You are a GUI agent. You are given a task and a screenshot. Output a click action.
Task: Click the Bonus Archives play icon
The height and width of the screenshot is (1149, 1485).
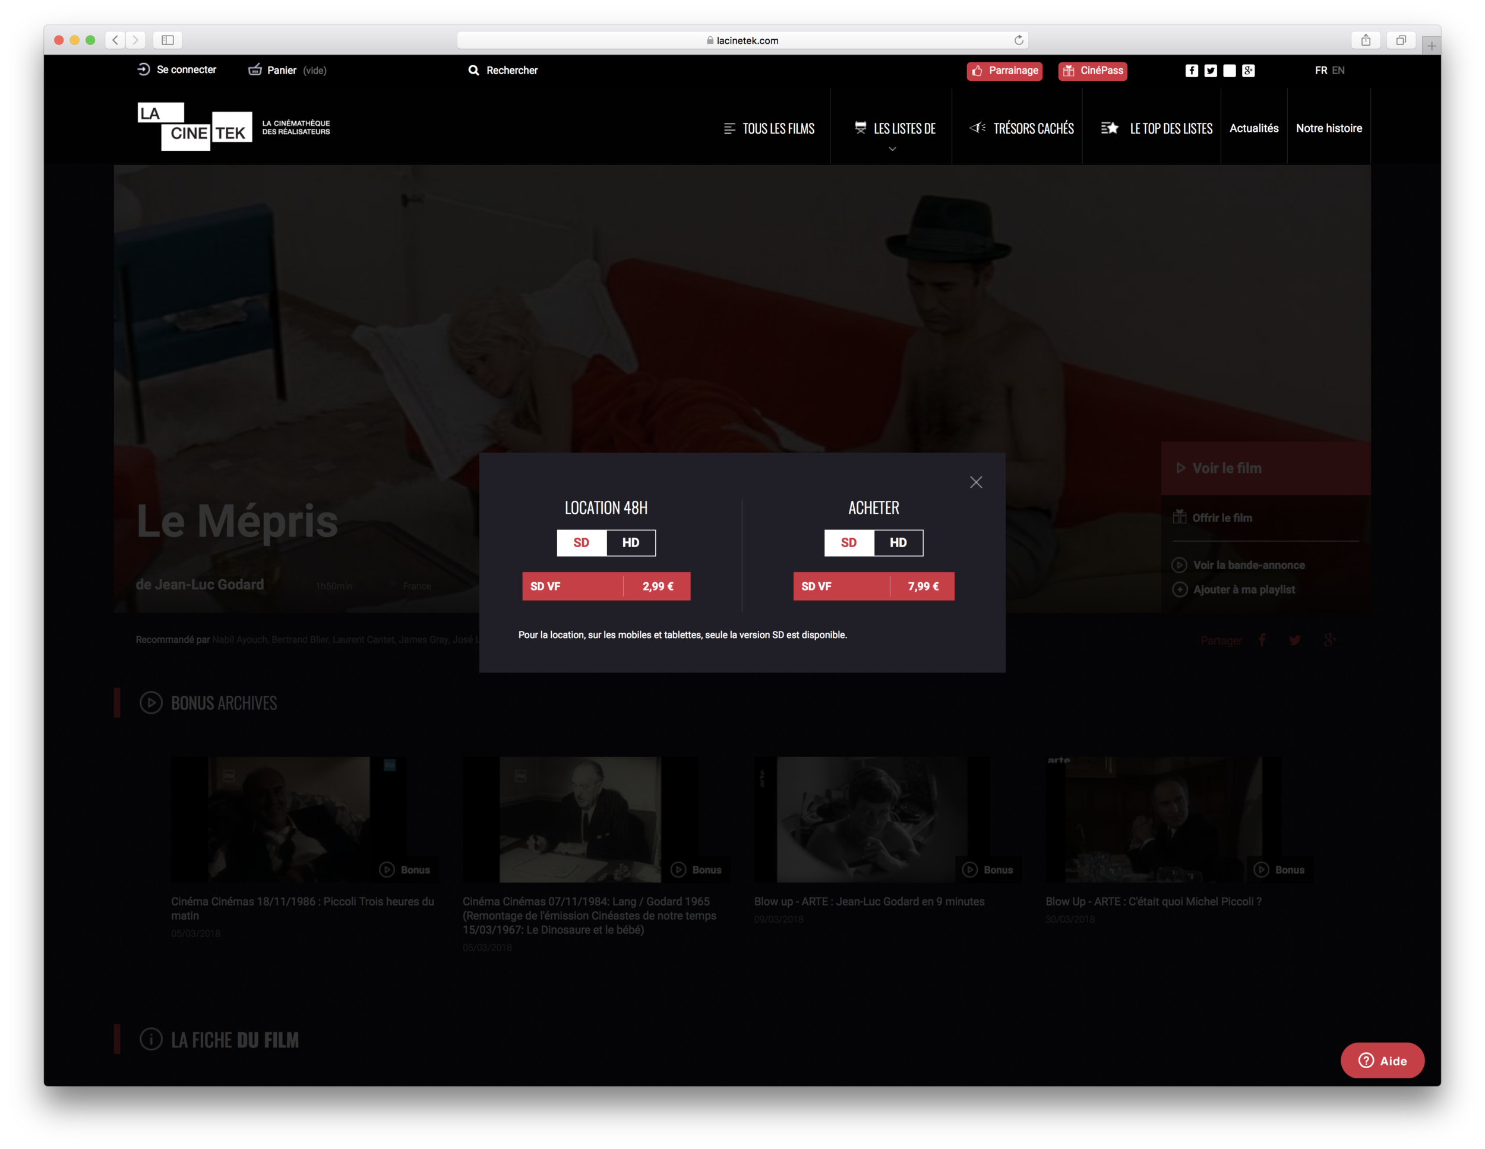[151, 702]
